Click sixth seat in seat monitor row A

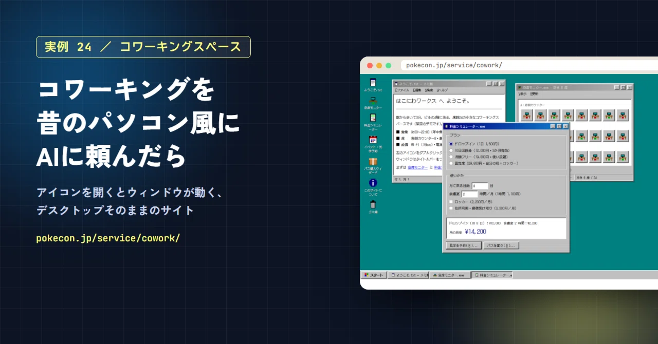click(595, 115)
